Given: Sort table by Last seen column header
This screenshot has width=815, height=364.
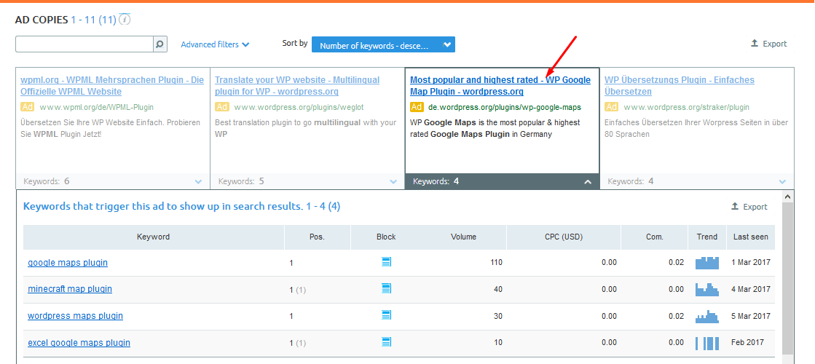Looking at the screenshot, I should tap(751, 237).
